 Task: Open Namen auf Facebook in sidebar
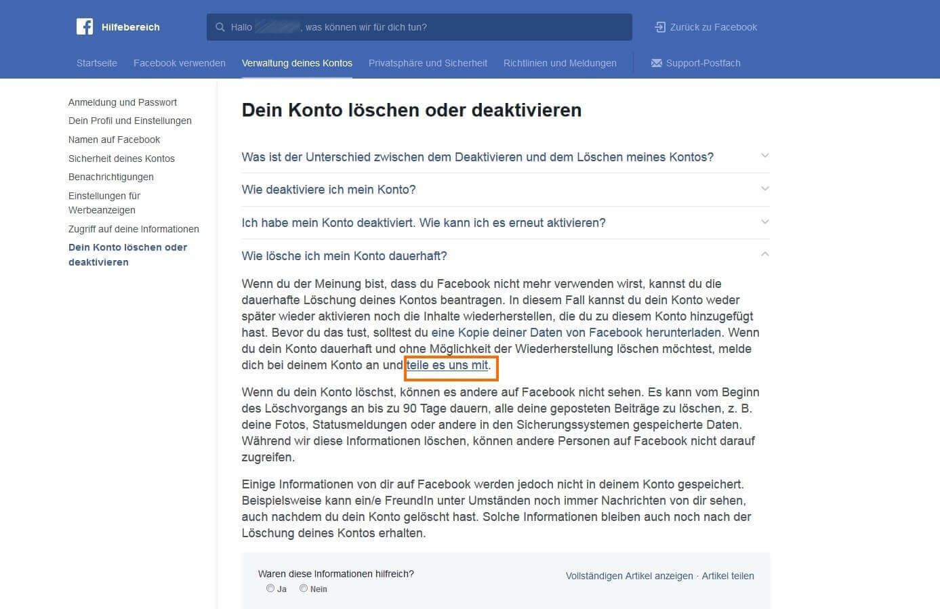coord(114,140)
